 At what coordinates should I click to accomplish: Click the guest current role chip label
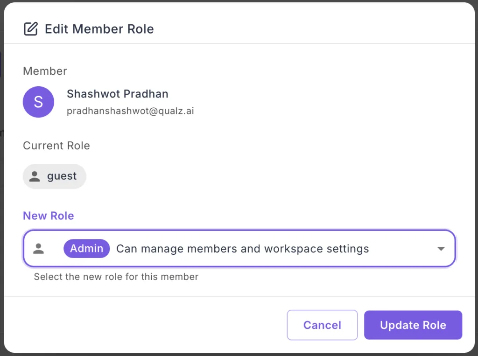[x=62, y=176]
